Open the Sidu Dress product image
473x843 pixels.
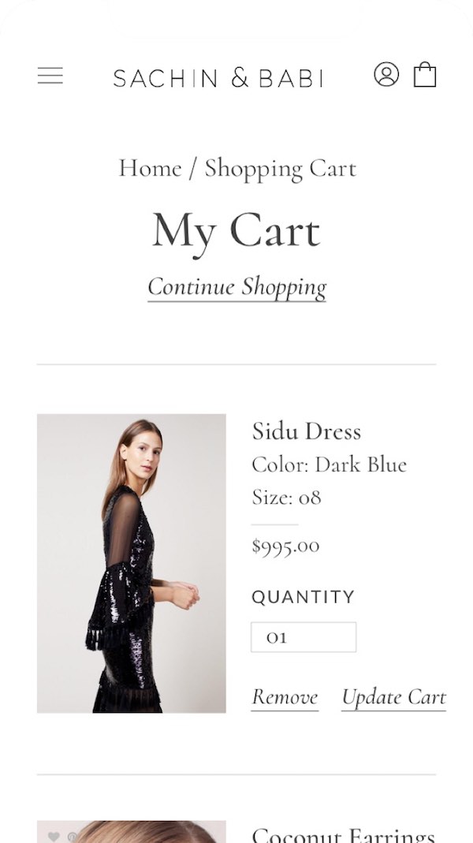132,563
